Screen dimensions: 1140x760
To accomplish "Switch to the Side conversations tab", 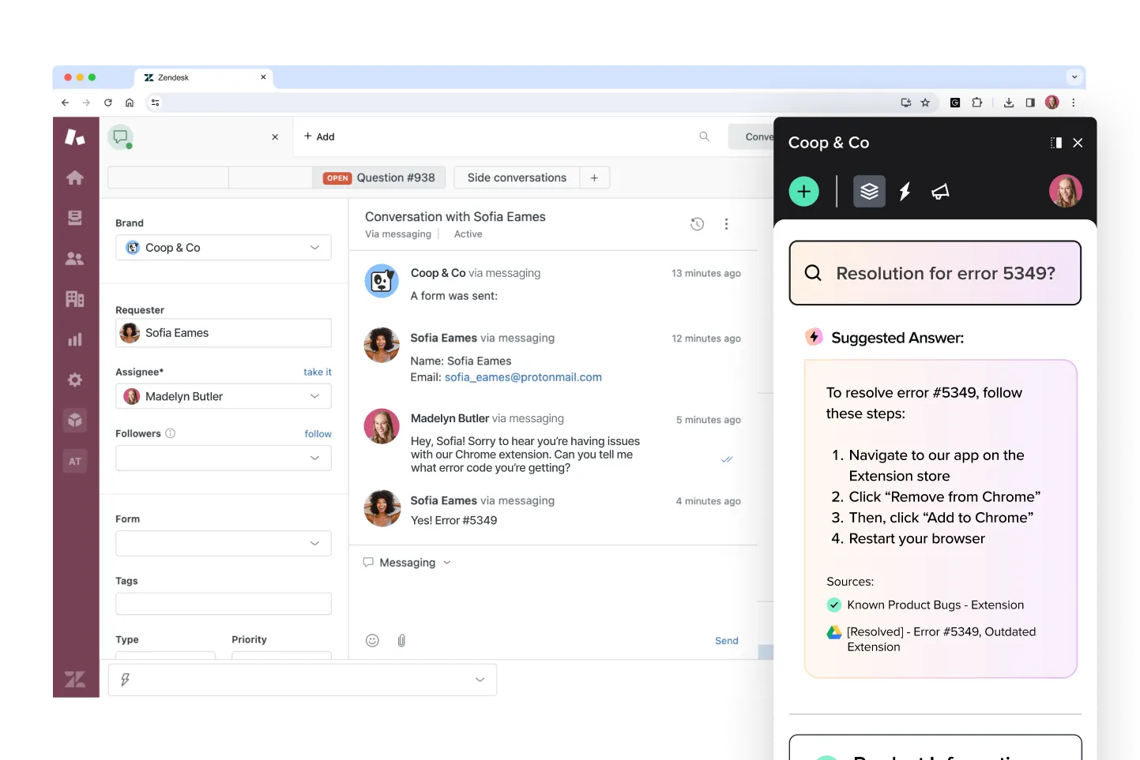I will 517,178.
